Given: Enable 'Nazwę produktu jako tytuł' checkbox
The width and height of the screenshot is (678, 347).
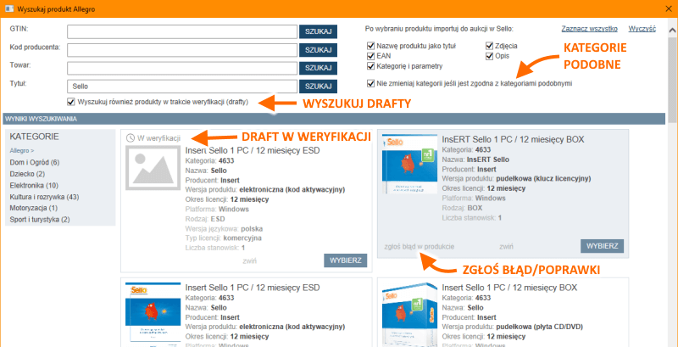Looking at the screenshot, I should (x=371, y=46).
